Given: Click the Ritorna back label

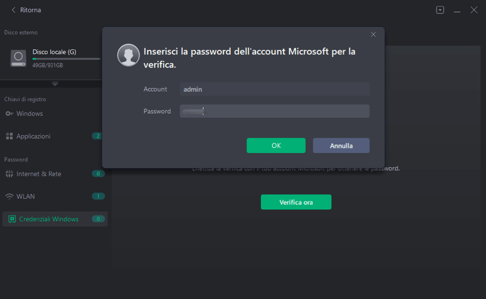Looking at the screenshot, I should pyautogui.click(x=30, y=10).
